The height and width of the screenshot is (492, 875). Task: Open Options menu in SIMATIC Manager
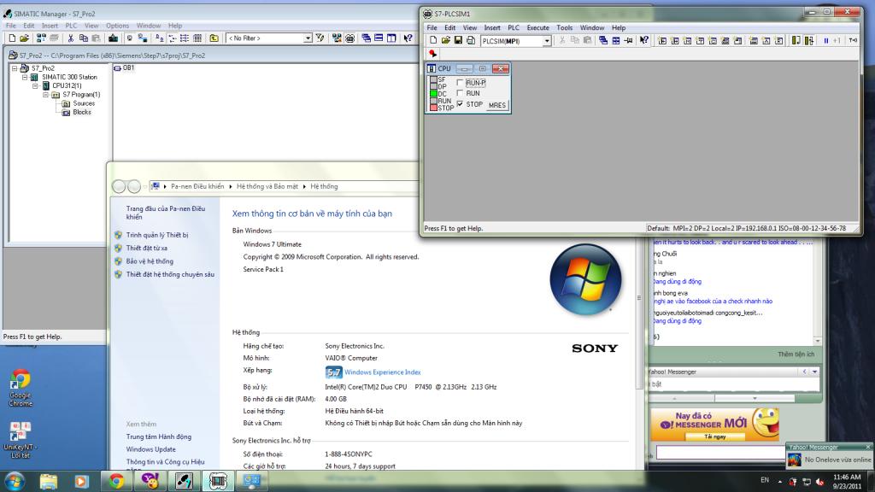117,26
